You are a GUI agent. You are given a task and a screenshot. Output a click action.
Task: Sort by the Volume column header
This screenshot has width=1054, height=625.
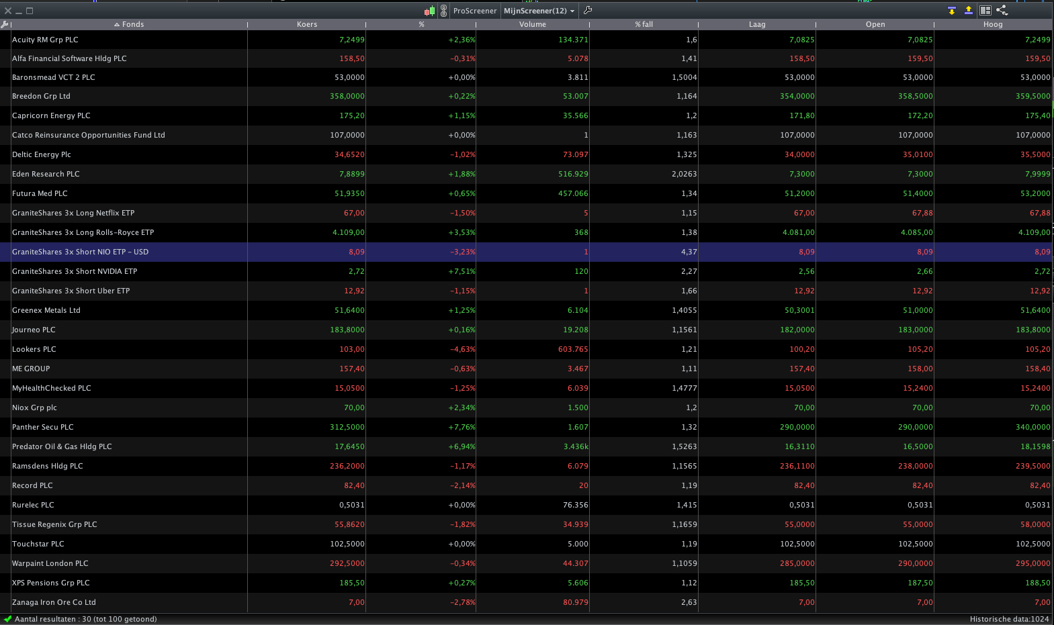tap(533, 24)
